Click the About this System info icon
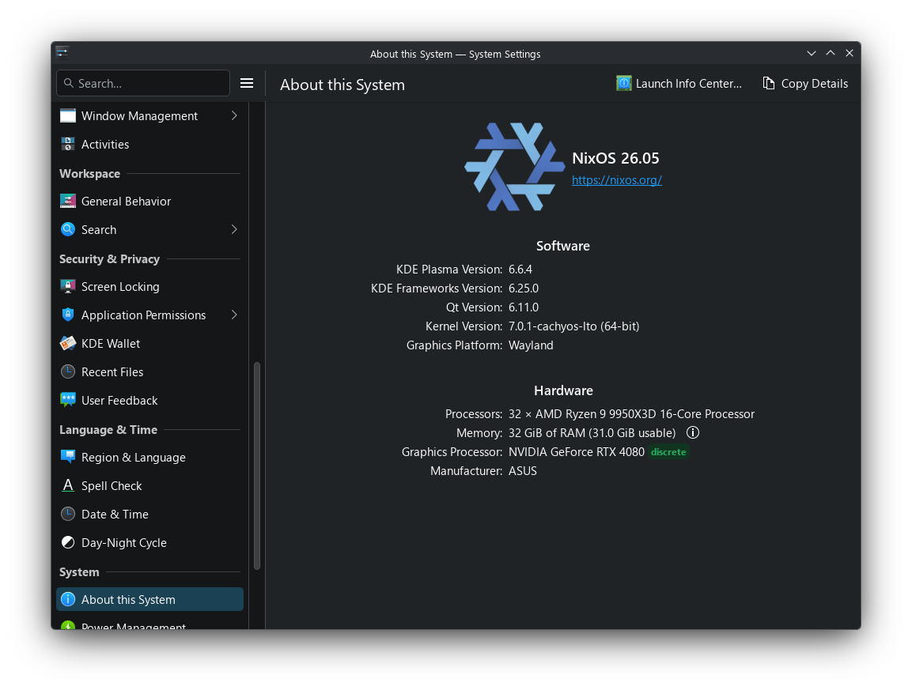This screenshot has width=912, height=690. (x=68, y=599)
